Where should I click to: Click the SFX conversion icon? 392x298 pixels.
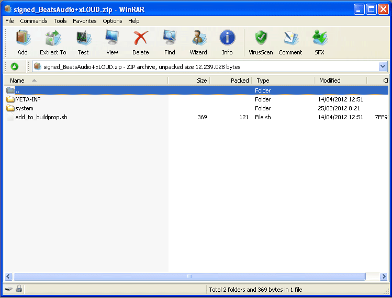tap(320, 38)
